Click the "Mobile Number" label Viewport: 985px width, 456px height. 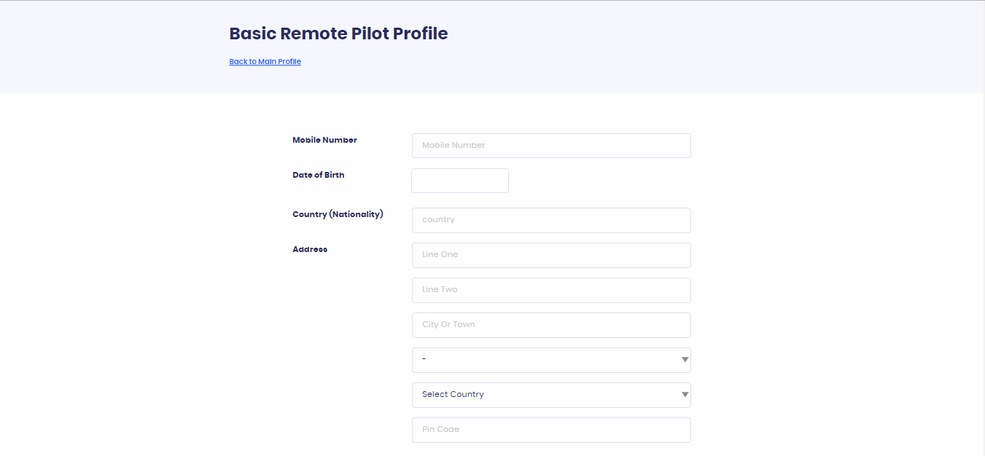click(324, 140)
